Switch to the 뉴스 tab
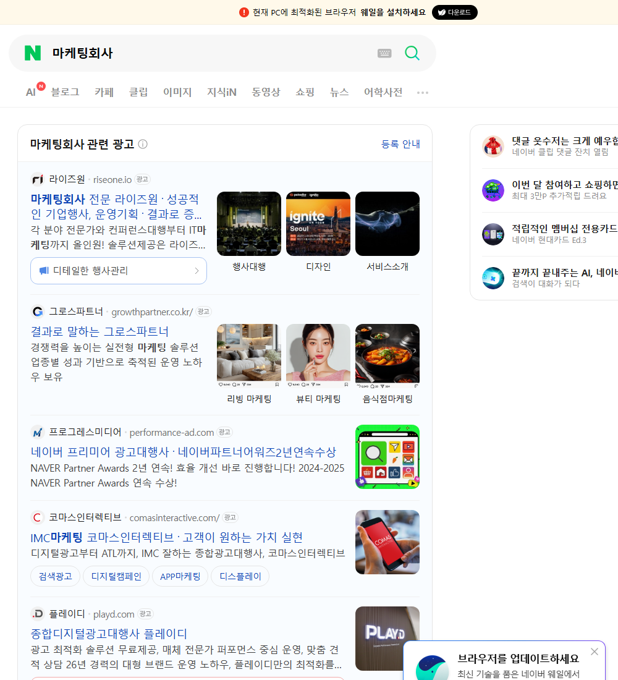Image resolution: width=618 pixels, height=680 pixels. pyautogui.click(x=339, y=92)
